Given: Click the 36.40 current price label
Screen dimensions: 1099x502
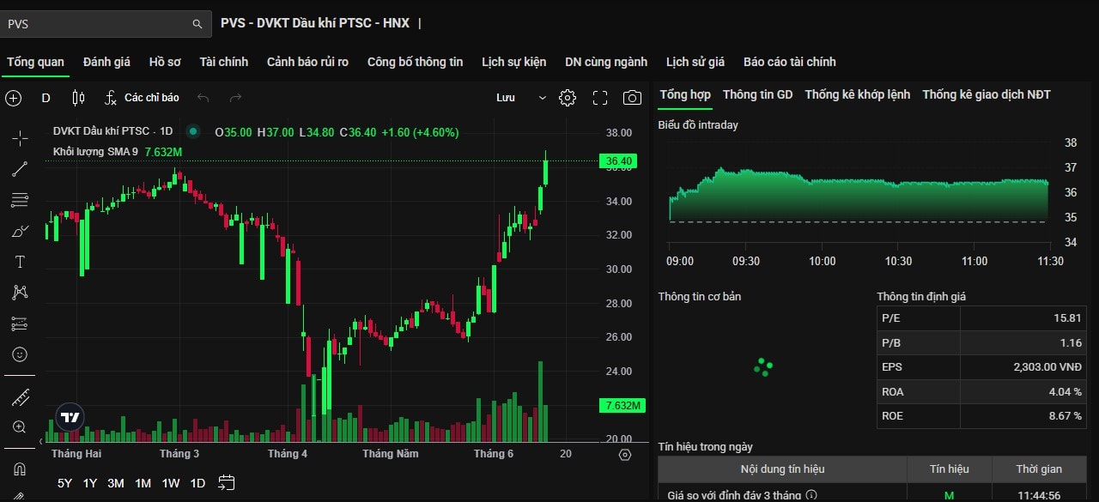Looking at the screenshot, I should [x=619, y=161].
